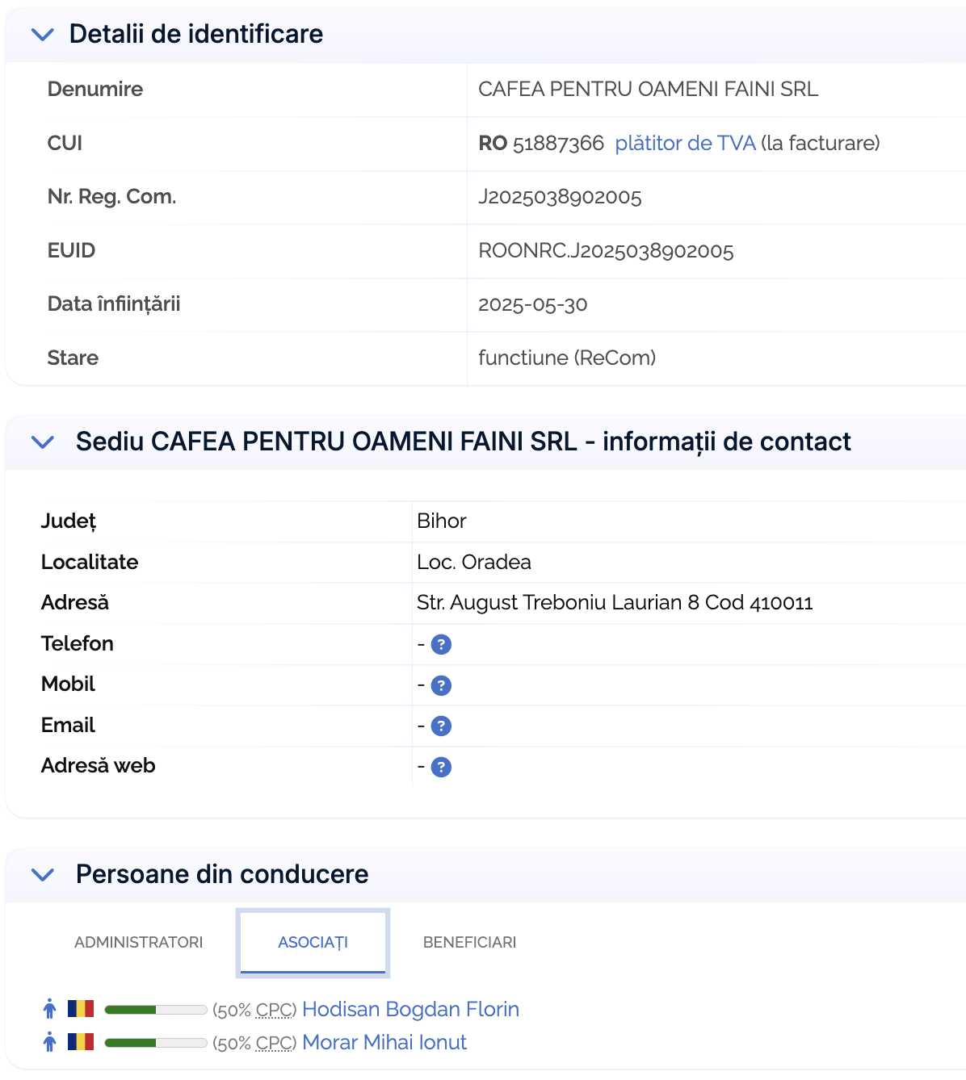Click the help icon next to Telefon

point(441,644)
